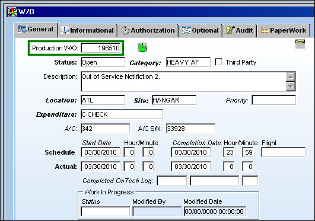Go to the Audit tab
This screenshot has width=315, height=221.
tap(240, 30)
